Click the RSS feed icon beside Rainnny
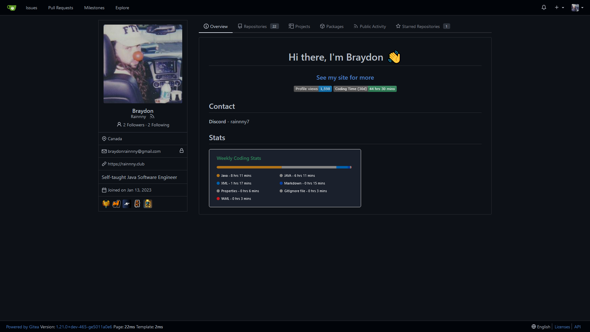The height and width of the screenshot is (332, 590). tap(152, 117)
